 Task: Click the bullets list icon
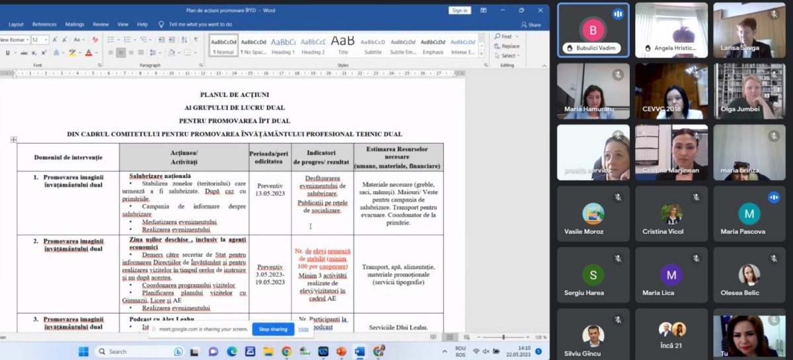click(x=111, y=40)
